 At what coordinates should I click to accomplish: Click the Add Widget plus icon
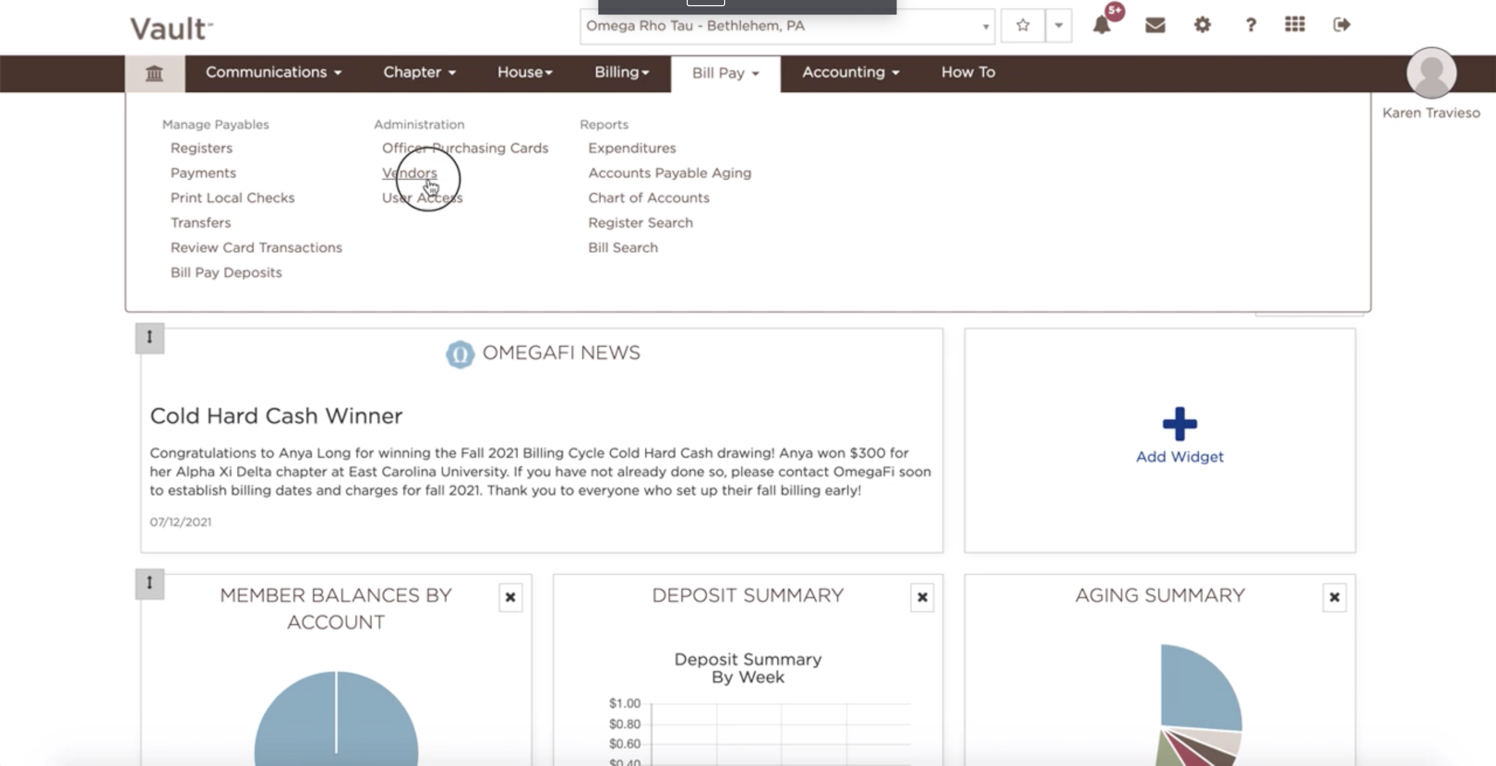1179,427
